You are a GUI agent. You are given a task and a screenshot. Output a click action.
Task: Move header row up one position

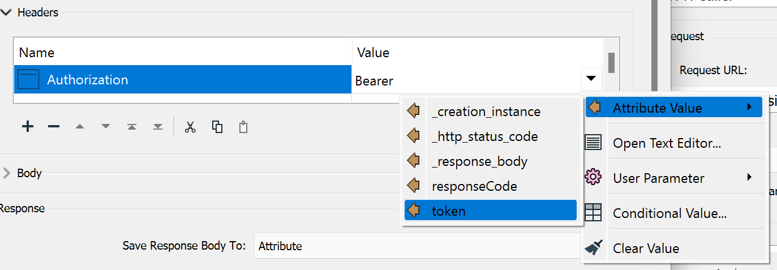80,127
